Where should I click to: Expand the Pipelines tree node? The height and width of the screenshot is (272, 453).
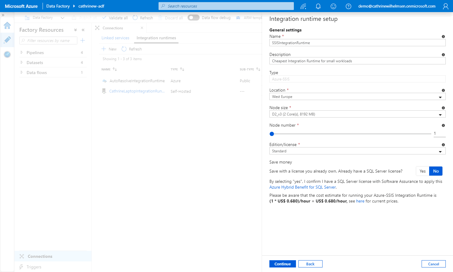[21, 53]
